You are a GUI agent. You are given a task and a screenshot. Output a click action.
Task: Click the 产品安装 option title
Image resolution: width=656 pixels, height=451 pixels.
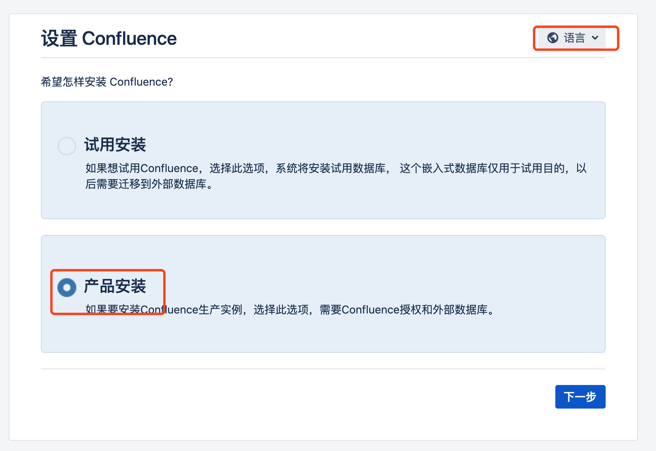tap(115, 286)
